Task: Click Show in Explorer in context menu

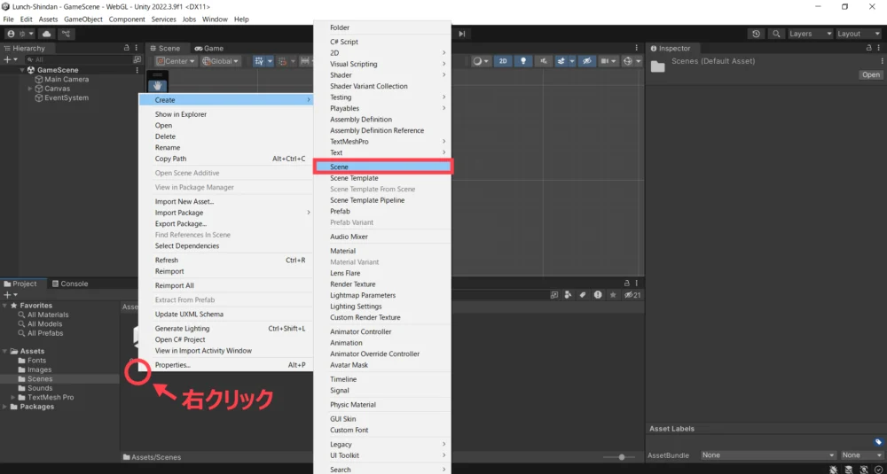Action: 226,114
